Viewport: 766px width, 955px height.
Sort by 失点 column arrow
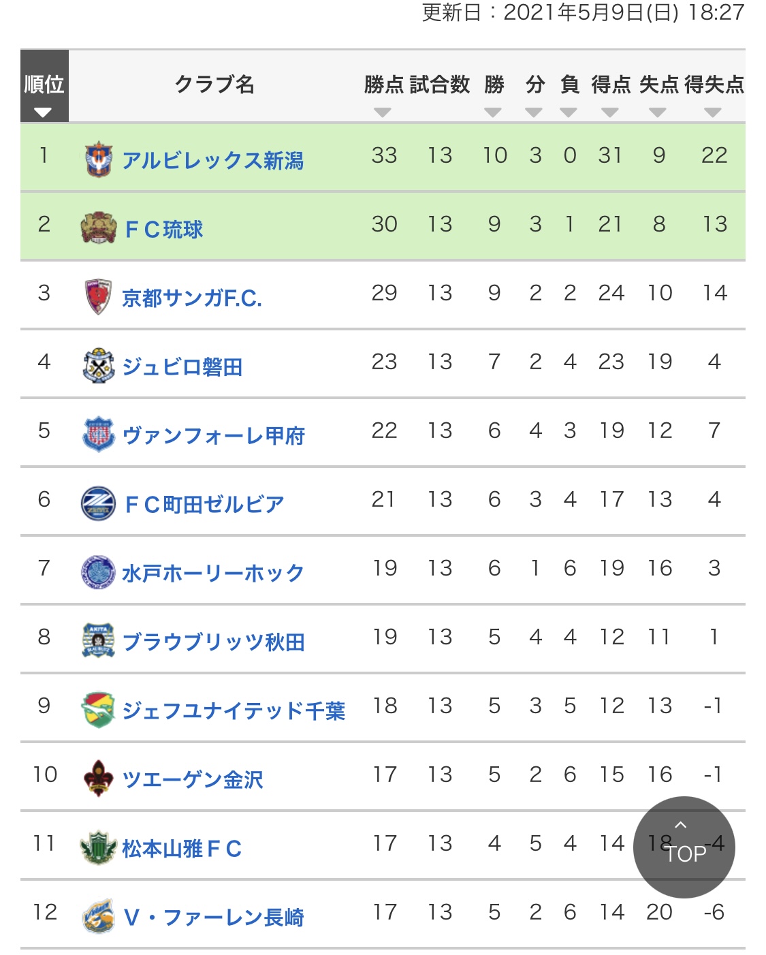[x=657, y=112]
